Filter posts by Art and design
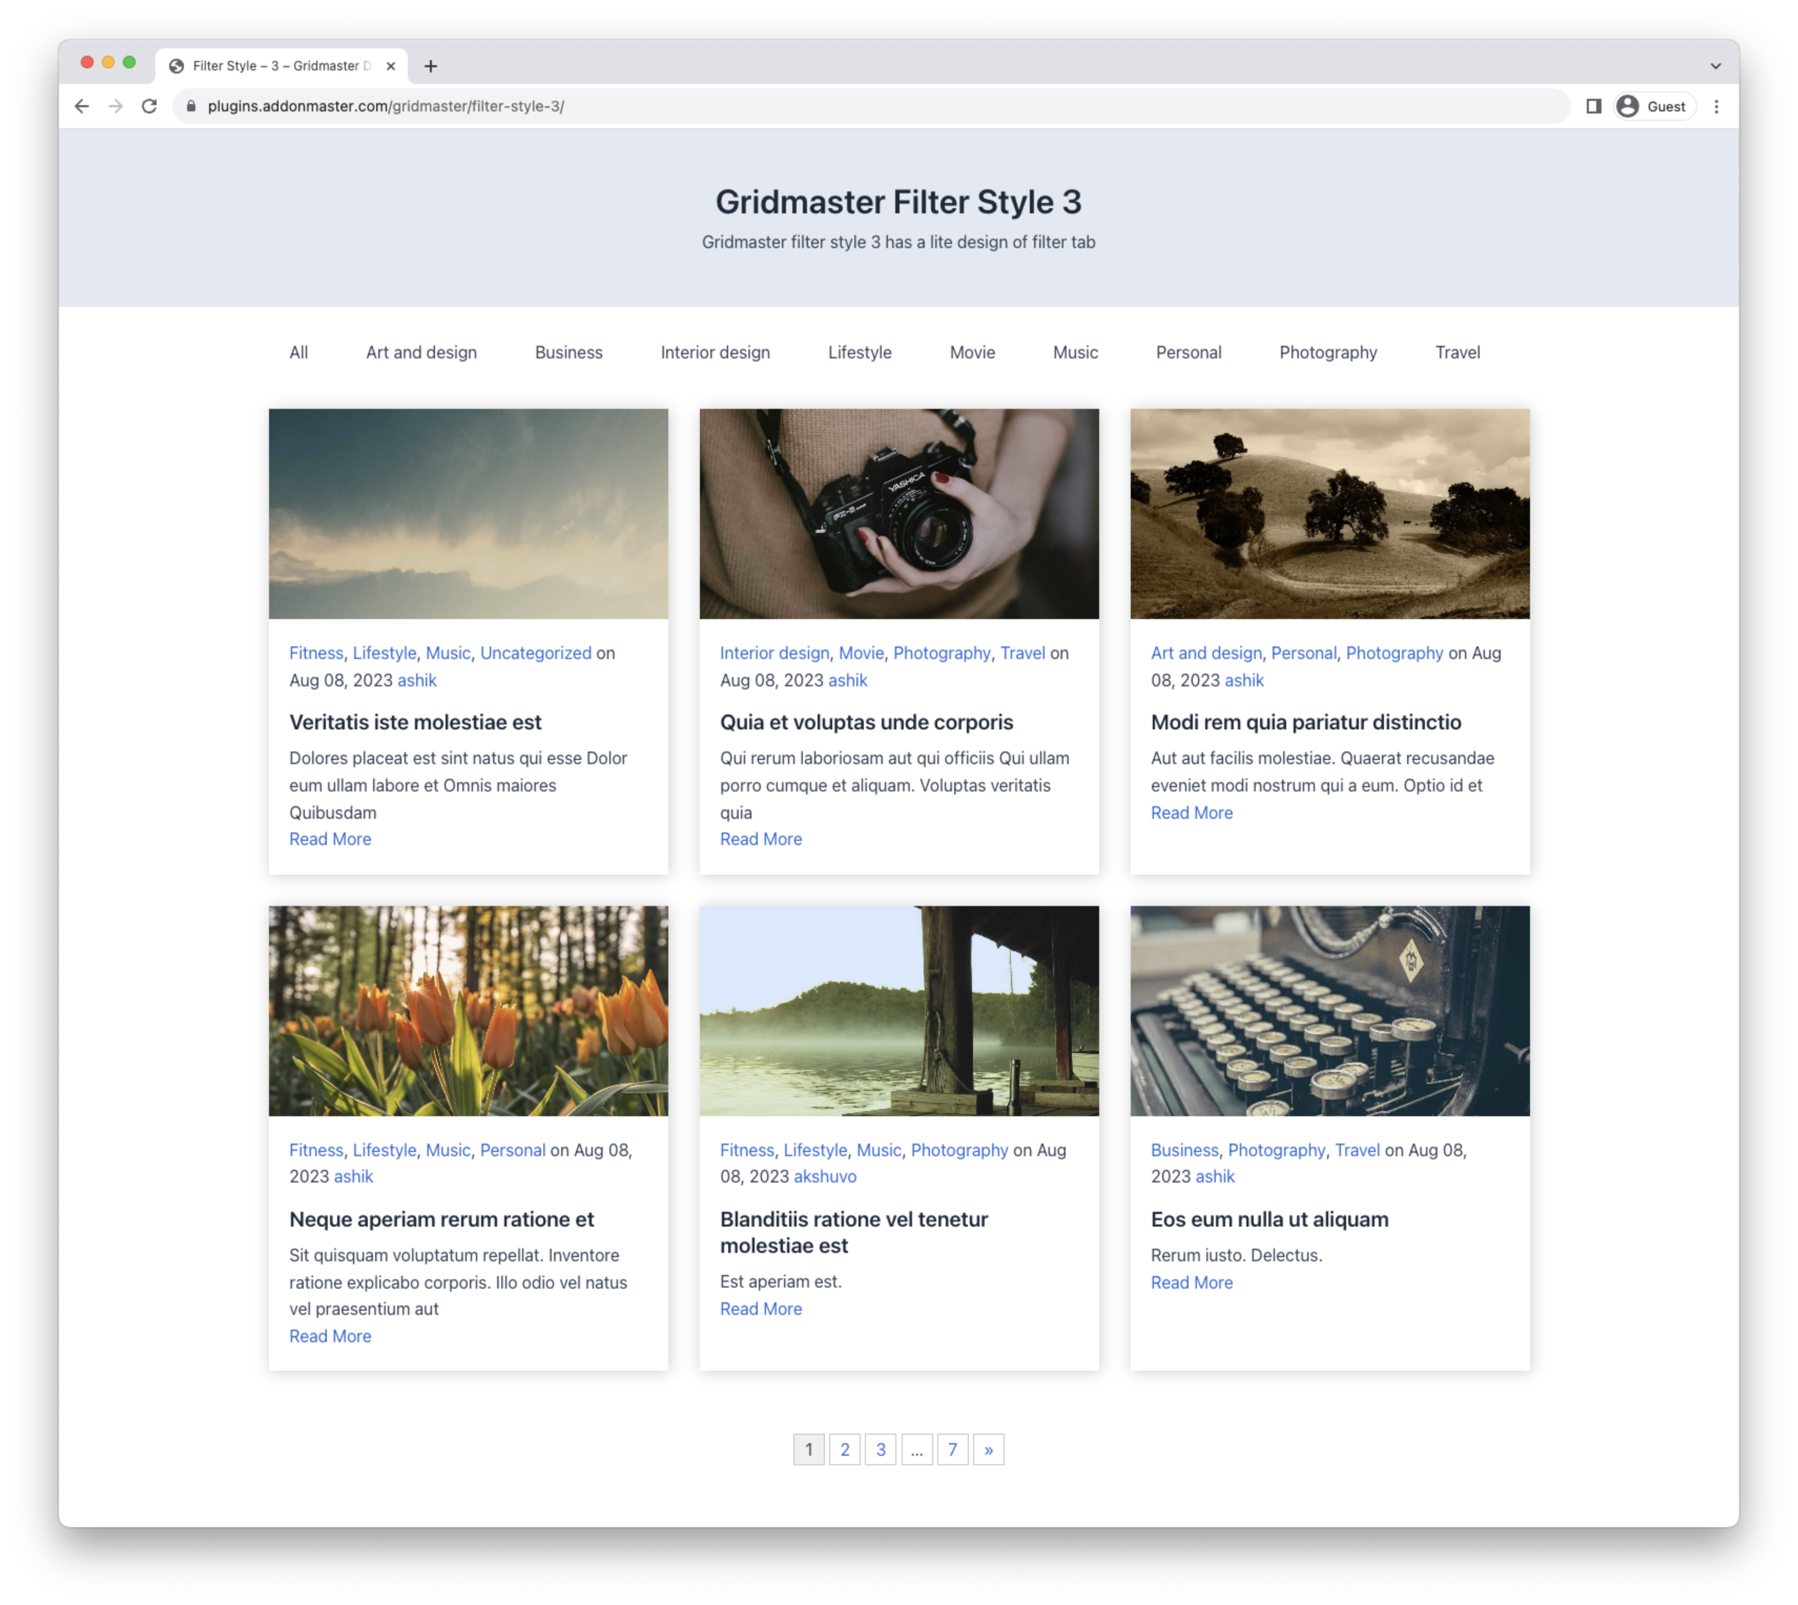Image resolution: width=1798 pixels, height=1605 pixels. [x=421, y=353]
